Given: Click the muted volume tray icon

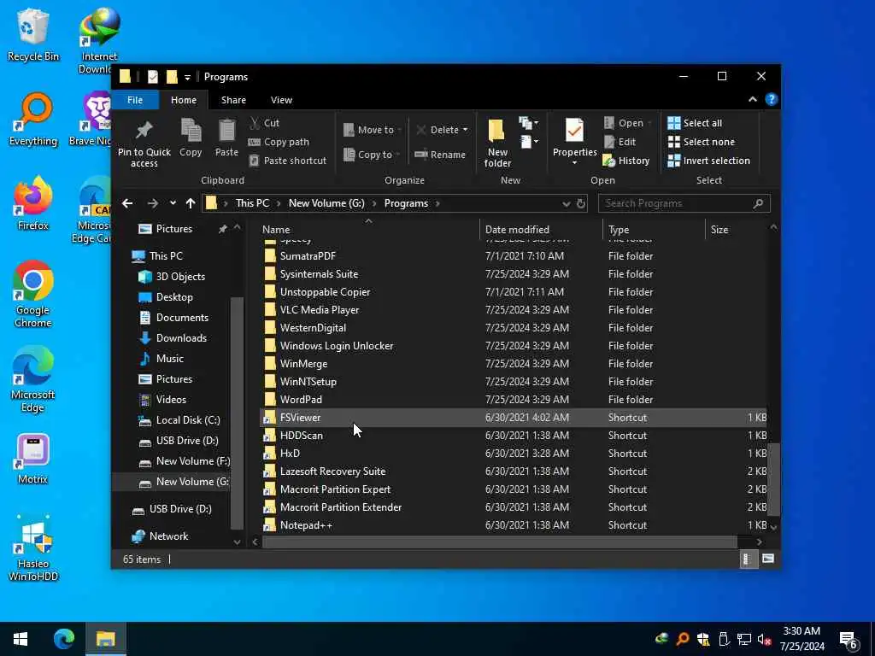Looking at the screenshot, I should pyautogui.click(x=764, y=639).
